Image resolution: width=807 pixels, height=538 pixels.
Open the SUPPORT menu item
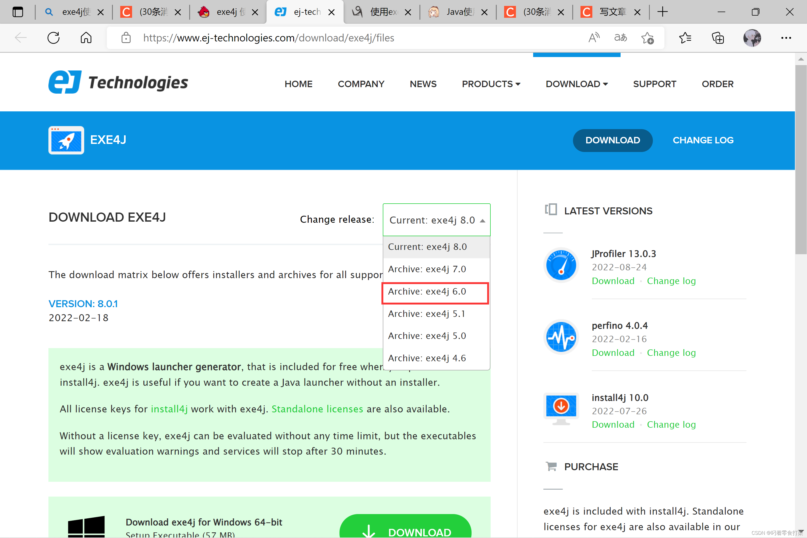pos(655,84)
